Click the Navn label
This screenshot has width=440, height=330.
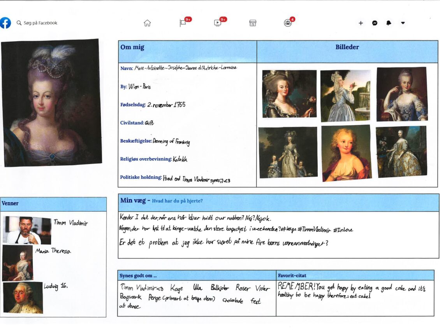coord(127,68)
